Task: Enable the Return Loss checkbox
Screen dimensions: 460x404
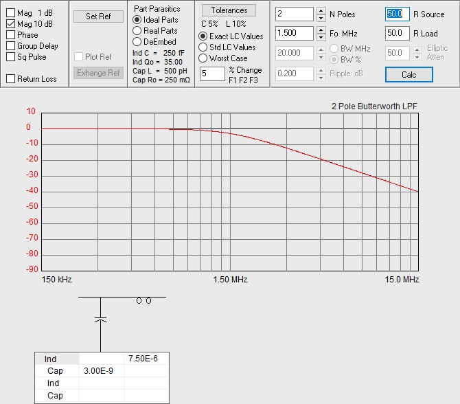Action: [x=10, y=79]
